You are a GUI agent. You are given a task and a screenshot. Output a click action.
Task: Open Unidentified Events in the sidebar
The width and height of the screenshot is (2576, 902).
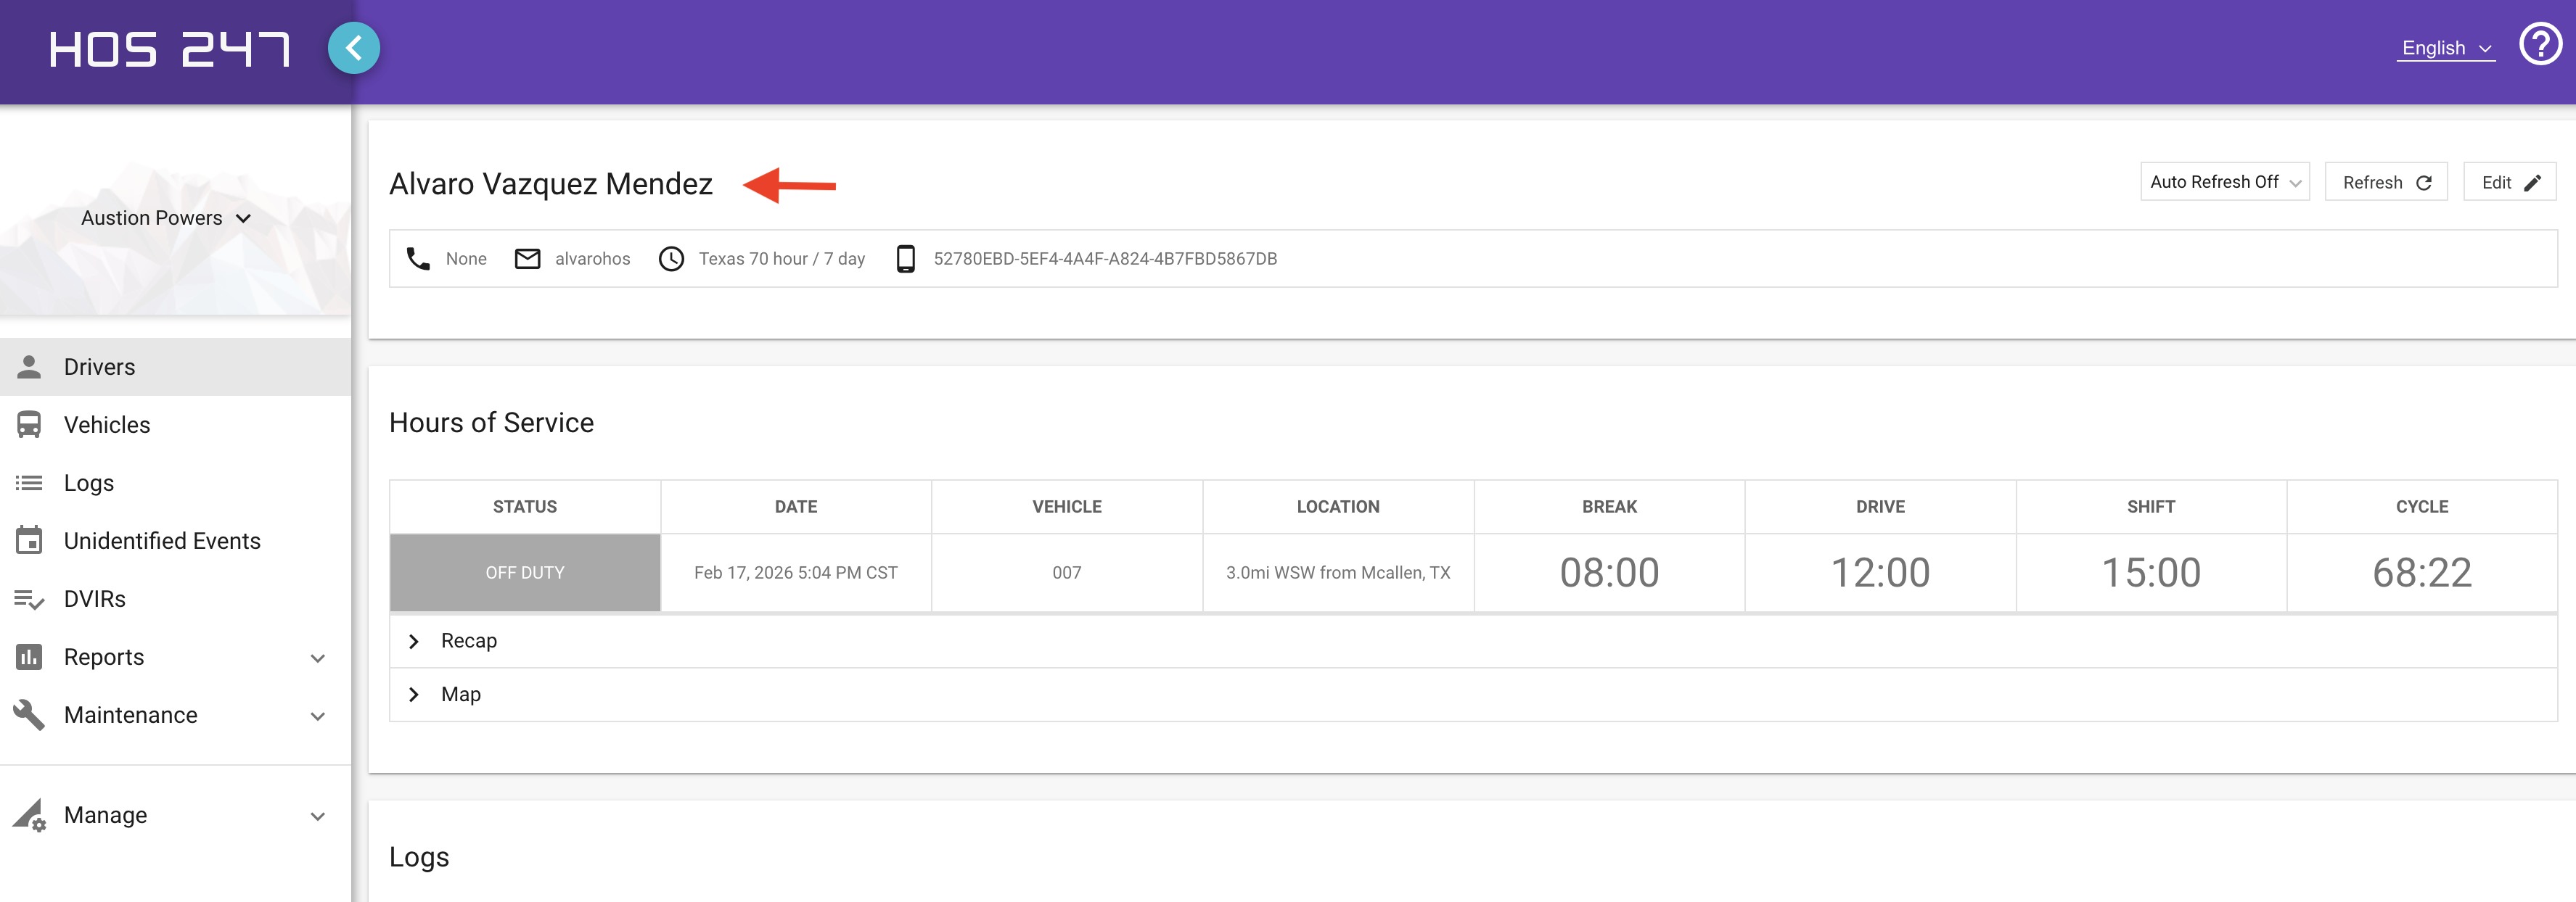[x=175, y=540]
